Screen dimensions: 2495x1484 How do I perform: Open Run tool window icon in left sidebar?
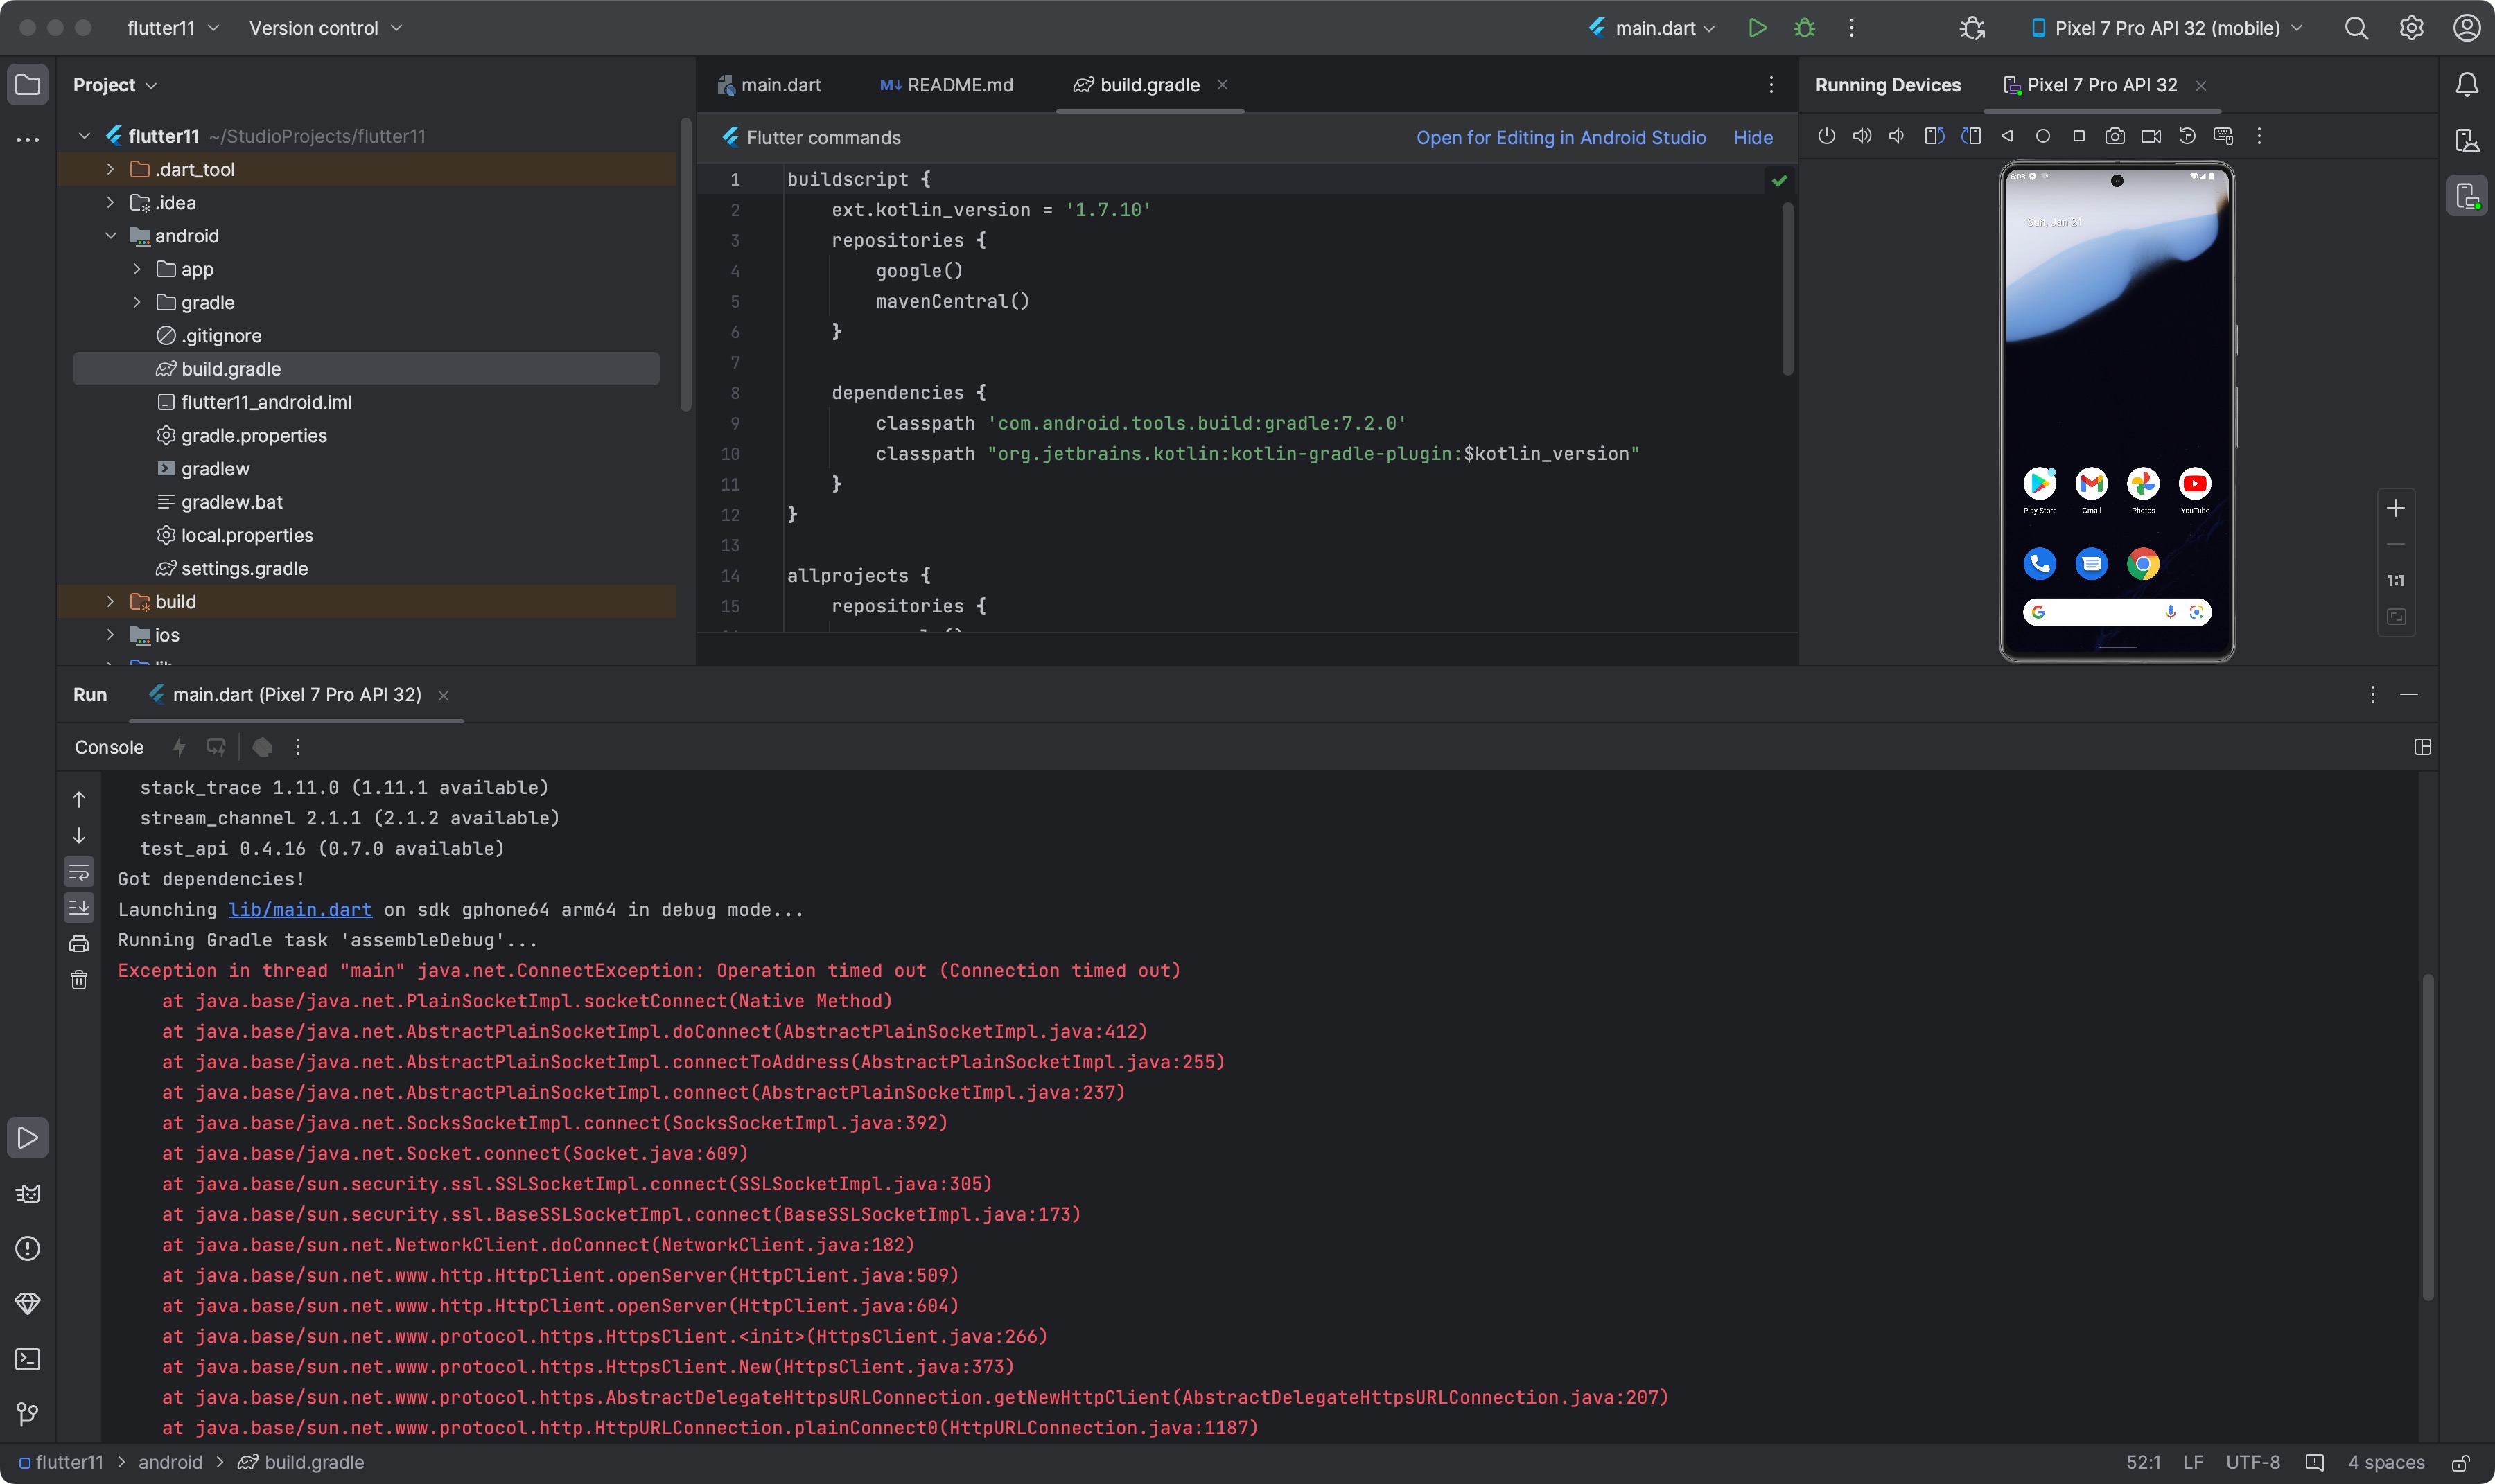28,1138
